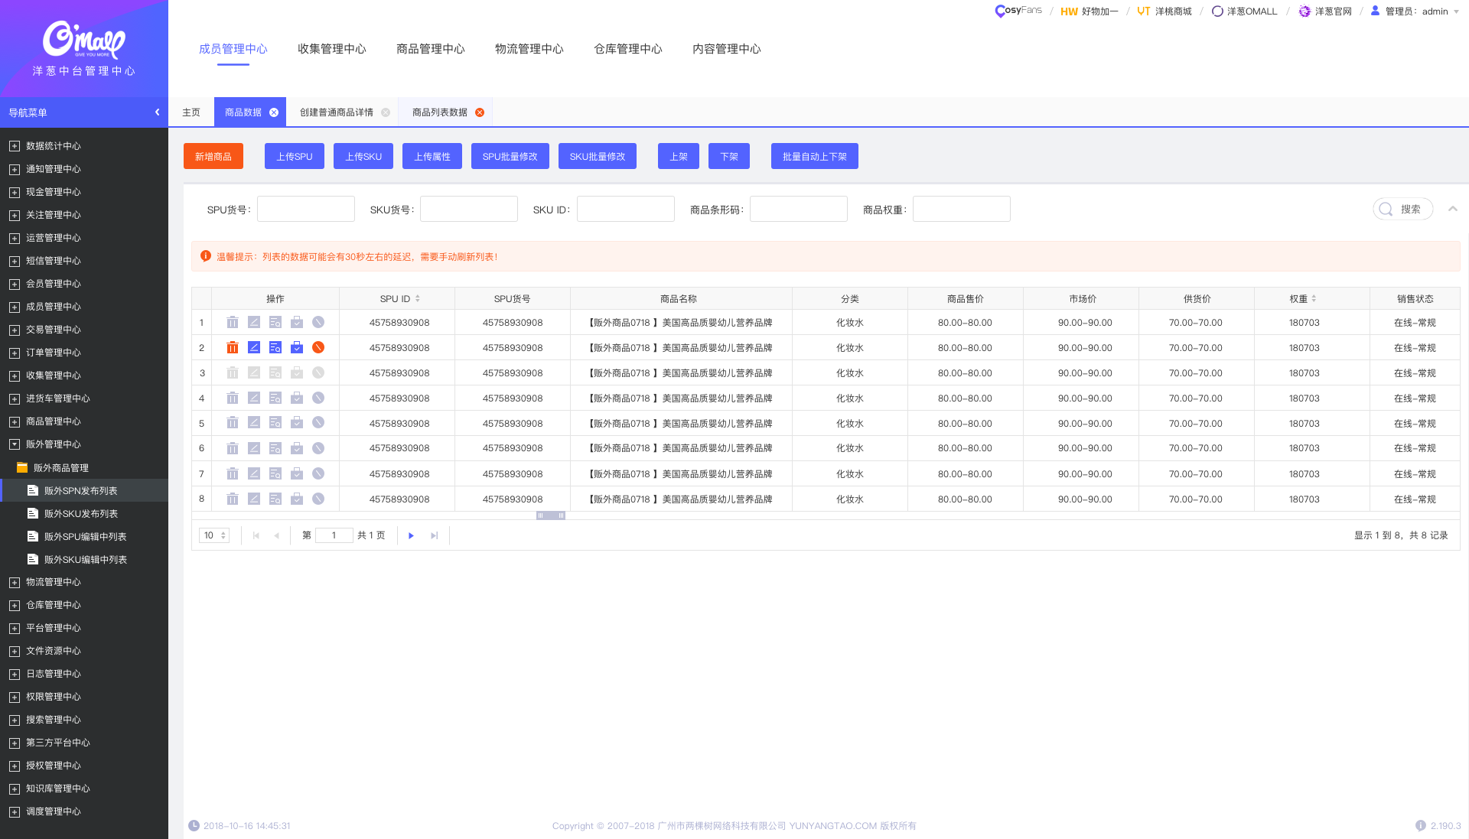Expand 数据统计中心 in sidebar tree
This screenshot has height=839, width=1469.
[x=15, y=146]
